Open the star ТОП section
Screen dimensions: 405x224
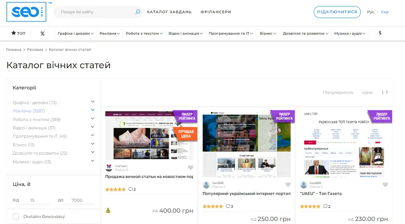pyautogui.click(x=18, y=33)
